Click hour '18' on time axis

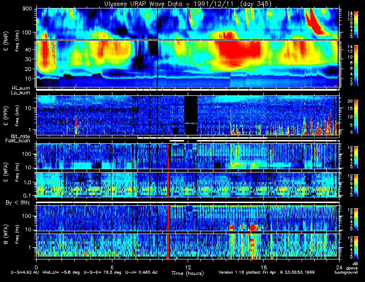[263, 267]
